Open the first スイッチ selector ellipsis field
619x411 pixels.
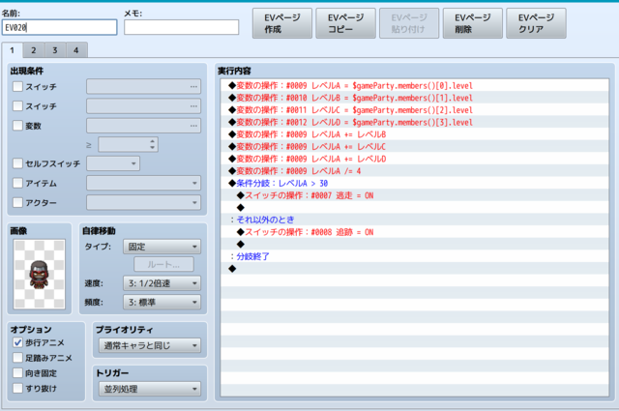pyautogui.click(x=144, y=86)
